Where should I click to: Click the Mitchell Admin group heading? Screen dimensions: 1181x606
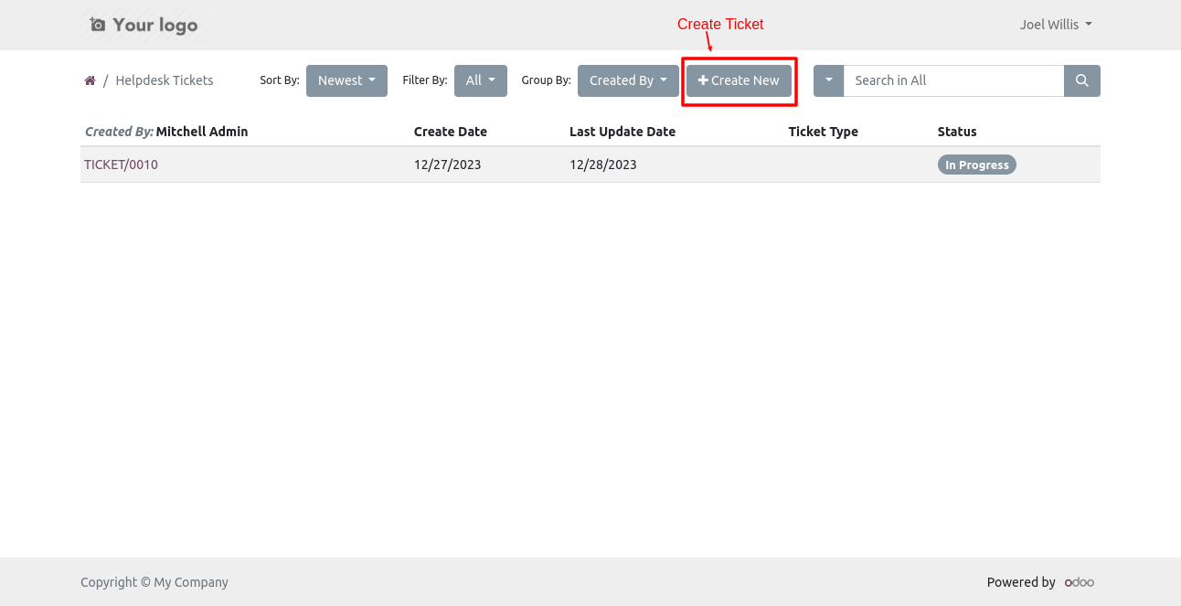coord(202,132)
